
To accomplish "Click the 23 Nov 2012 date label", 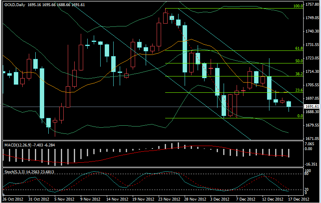I will click(x=169, y=199).
